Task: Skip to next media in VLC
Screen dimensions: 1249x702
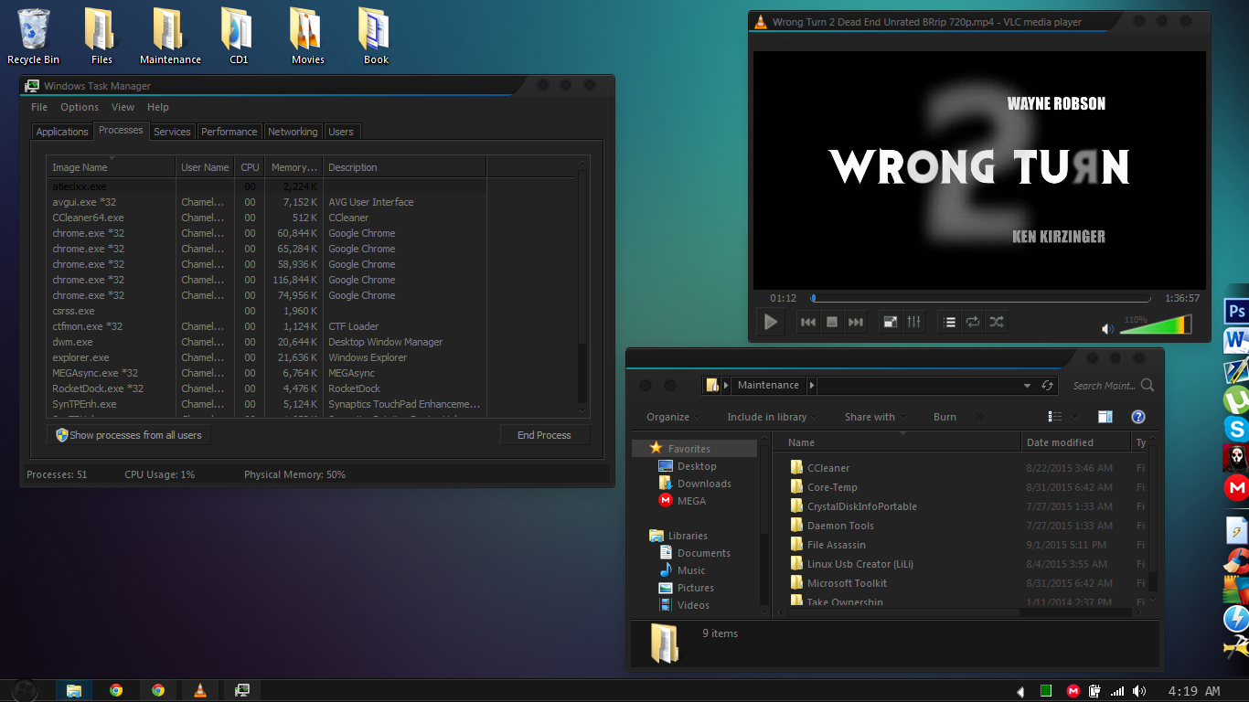Action: coord(856,322)
